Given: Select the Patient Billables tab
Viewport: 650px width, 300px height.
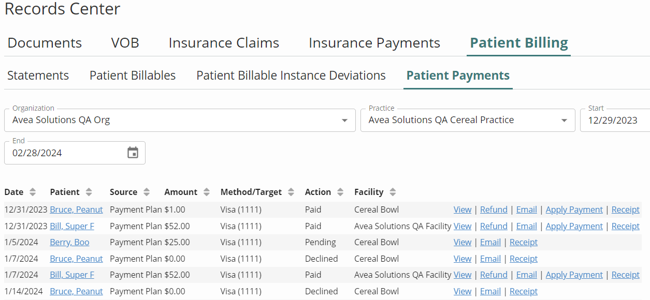Looking at the screenshot, I should 133,76.
